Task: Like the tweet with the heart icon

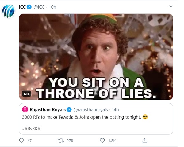Action: point(103,141)
